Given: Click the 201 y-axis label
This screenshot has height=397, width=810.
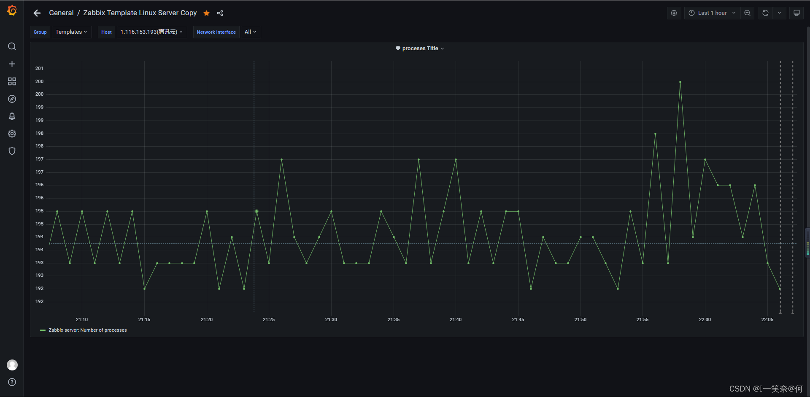Looking at the screenshot, I should pyautogui.click(x=39, y=68).
